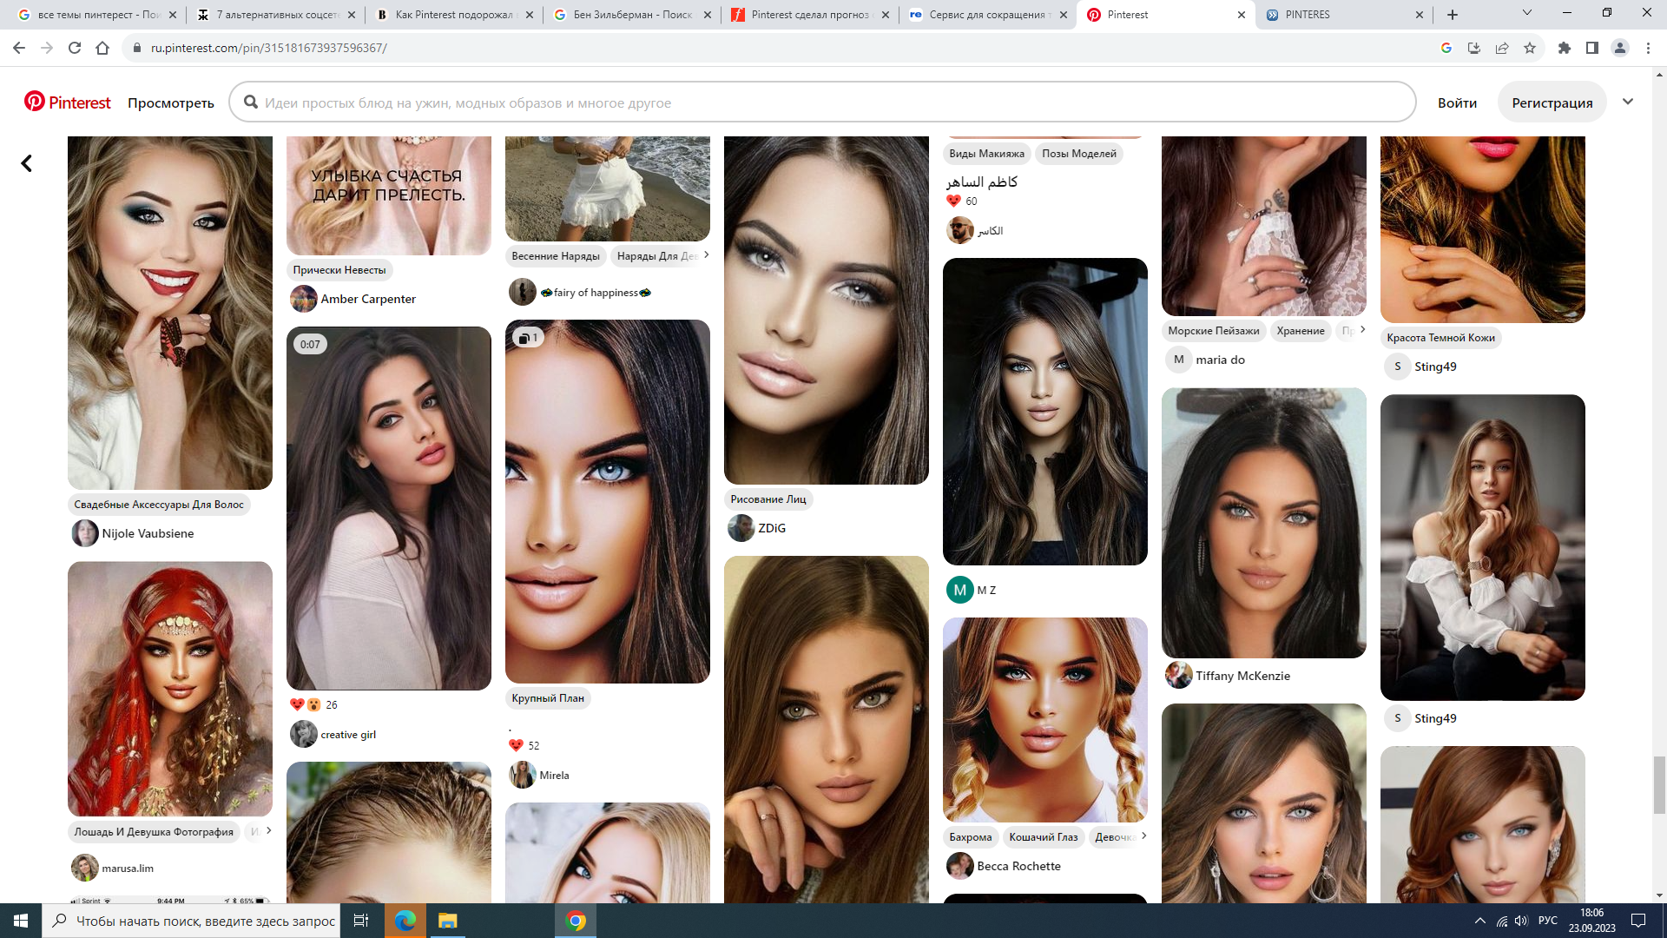
Task: Click the Chrome icon in the taskbar
Action: (x=576, y=921)
